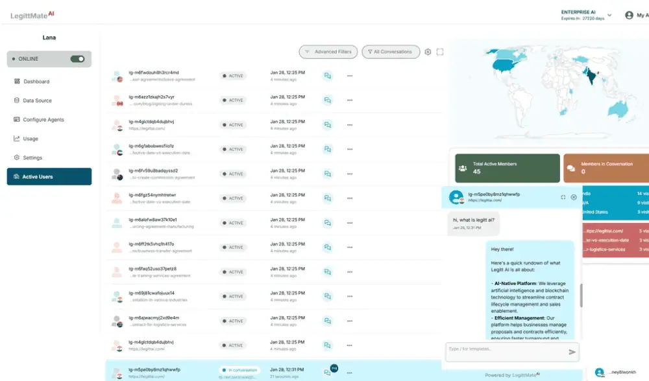
Task: Toggle the ONLINE status switch
Action: 78,59
